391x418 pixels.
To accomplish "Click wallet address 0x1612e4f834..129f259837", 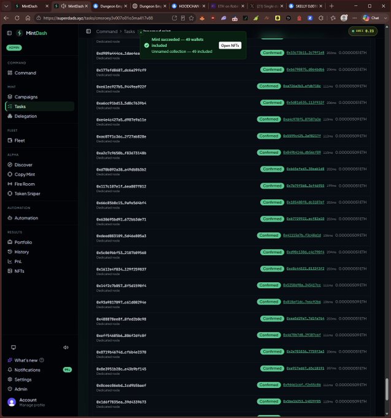I will click(121, 269).
